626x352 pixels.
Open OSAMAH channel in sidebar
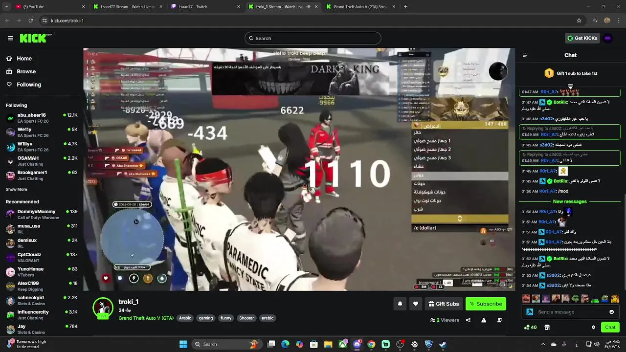[x=42, y=161]
